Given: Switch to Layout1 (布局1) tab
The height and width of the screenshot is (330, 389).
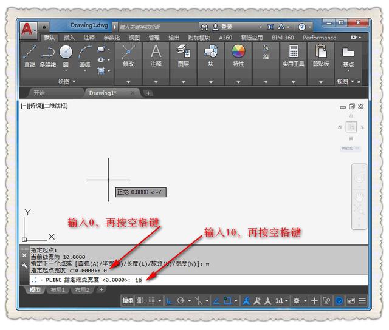Looking at the screenshot, I should pyautogui.click(x=58, y=289).
